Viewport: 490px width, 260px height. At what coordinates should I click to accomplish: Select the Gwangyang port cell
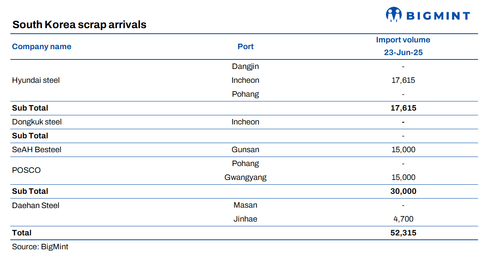tap(245, 177)
